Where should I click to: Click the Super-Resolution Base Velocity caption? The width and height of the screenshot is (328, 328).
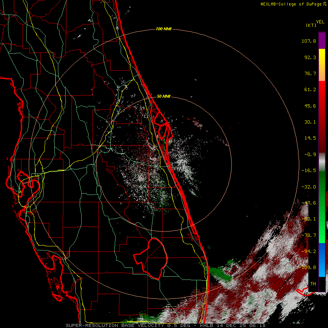[x=165, y=325]
